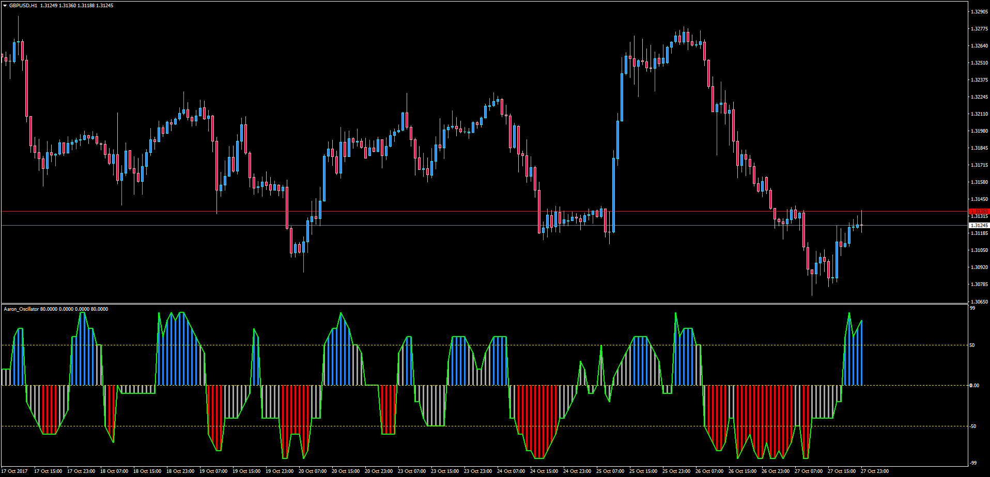Click the '27 Oct 23:00' time axis label
This screenshot has width=990, height=477.
[x=875, y=471]
